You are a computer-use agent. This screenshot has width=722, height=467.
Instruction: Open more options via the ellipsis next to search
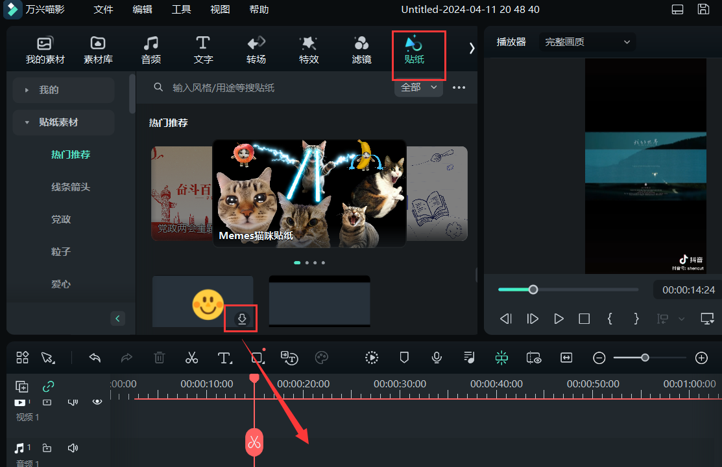459,86
